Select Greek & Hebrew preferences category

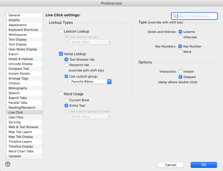[x=21, y=59]
